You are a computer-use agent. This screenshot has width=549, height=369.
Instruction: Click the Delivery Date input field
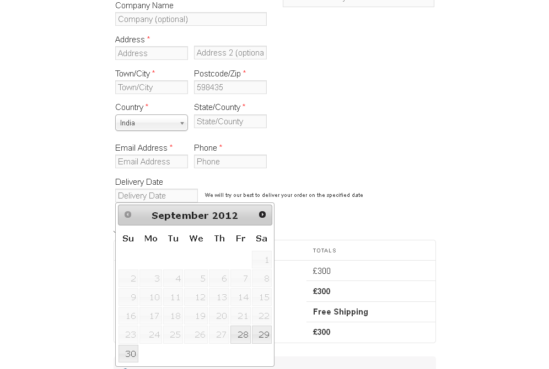pyautogui.click(x=157, y=196)
